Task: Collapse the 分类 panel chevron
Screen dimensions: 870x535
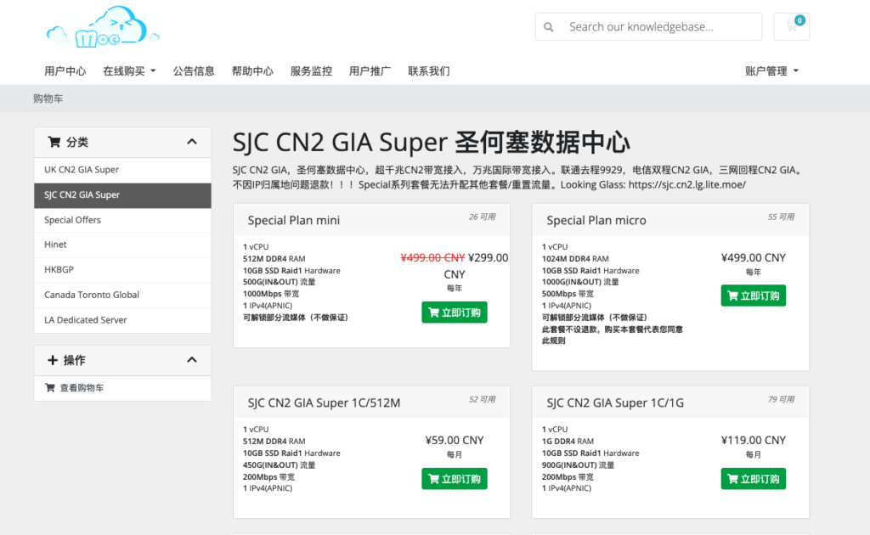Action: point(192,142)
